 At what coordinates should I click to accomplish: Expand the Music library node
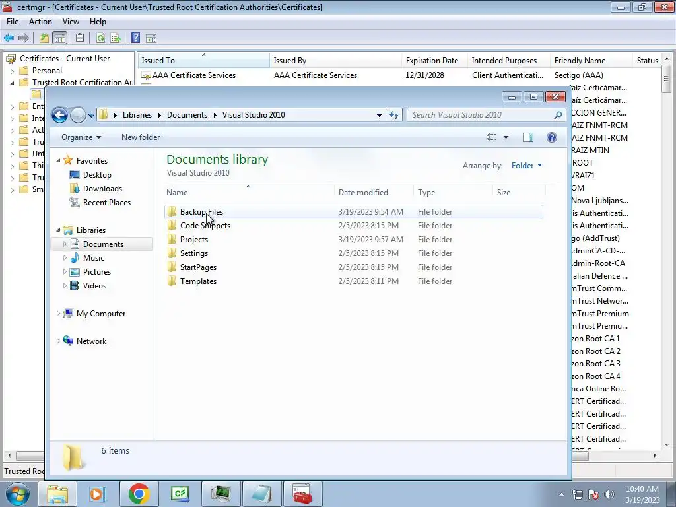coord(65,258)
